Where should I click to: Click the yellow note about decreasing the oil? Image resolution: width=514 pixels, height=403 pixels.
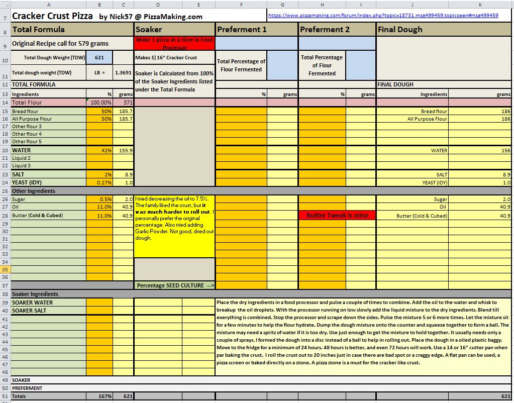[x=175, y=226]
